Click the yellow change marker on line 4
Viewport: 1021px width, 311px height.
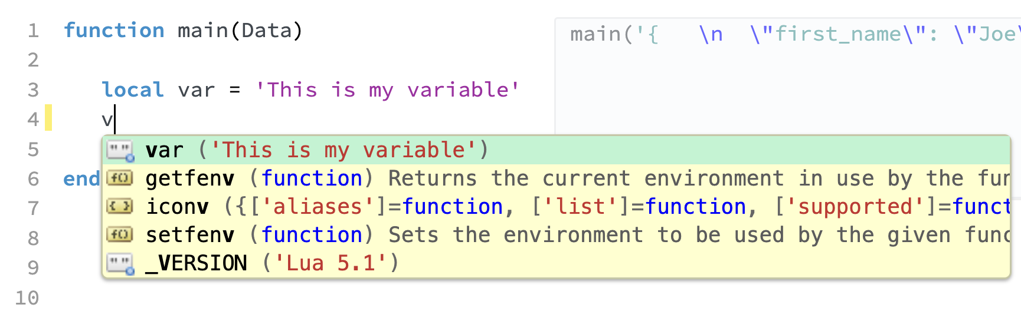tap(48, 117)
